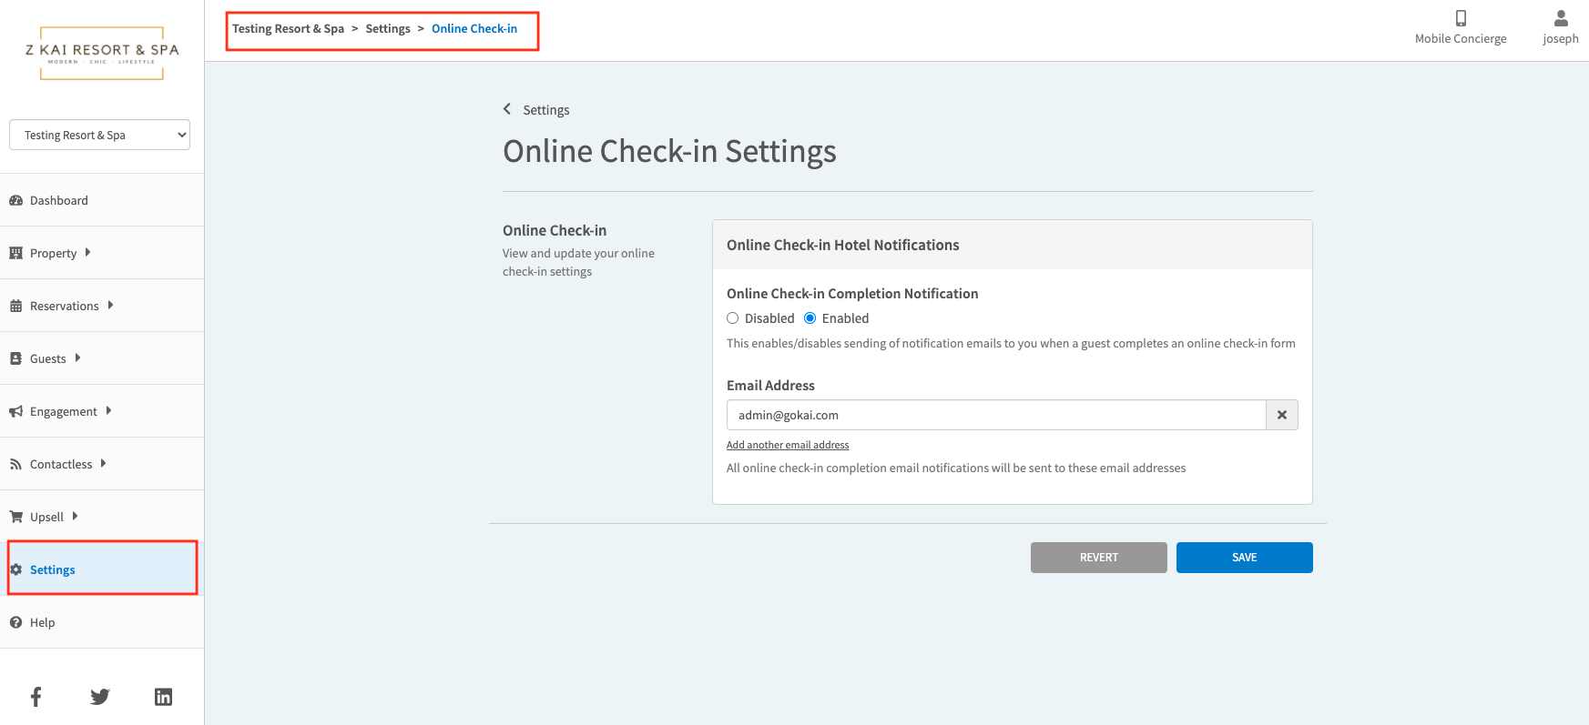
Task: Open Help from the sidebar
Action: [42, 622]
